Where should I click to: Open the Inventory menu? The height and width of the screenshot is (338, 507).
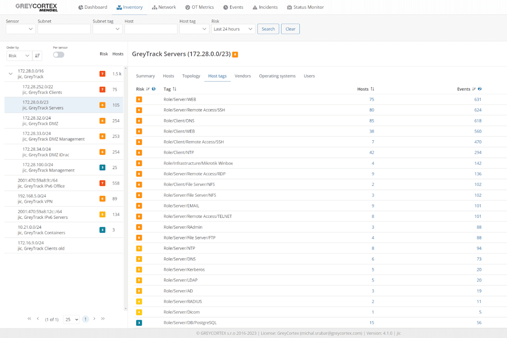pos(130,7)
